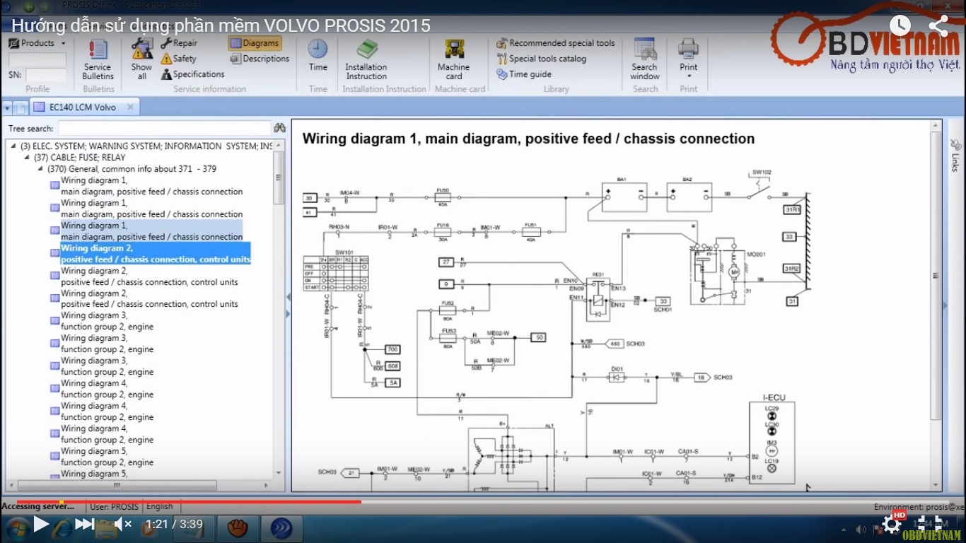Image resolution: width=966 pixels, height=543 pixels.
Task: Open the Print dropdown arrow
Action: [689, 76]
